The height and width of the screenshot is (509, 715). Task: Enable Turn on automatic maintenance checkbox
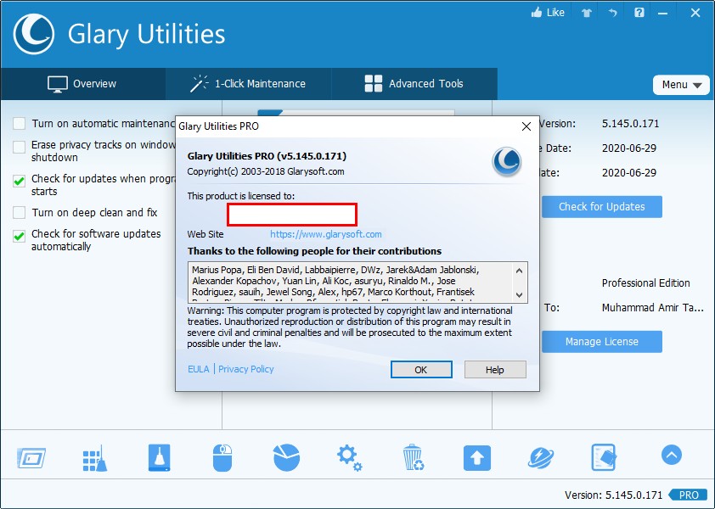[x=20, y=124]
